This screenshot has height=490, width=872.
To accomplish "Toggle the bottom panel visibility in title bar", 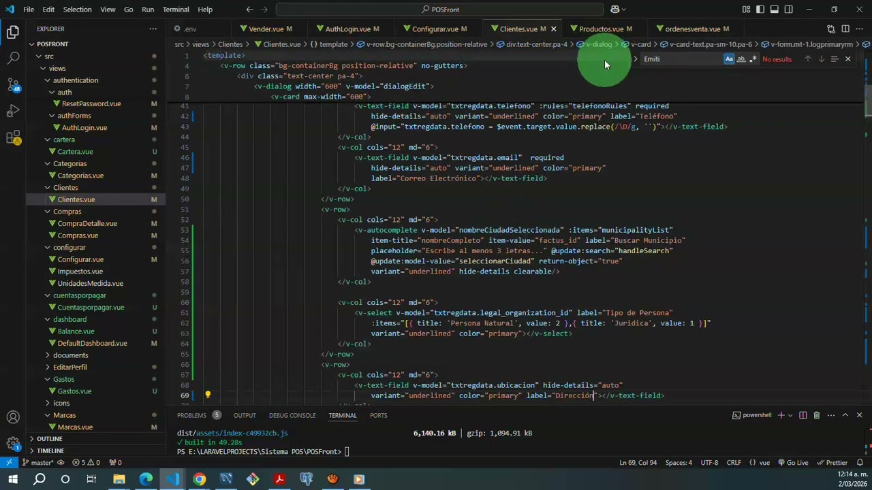I will coord(775,10).
